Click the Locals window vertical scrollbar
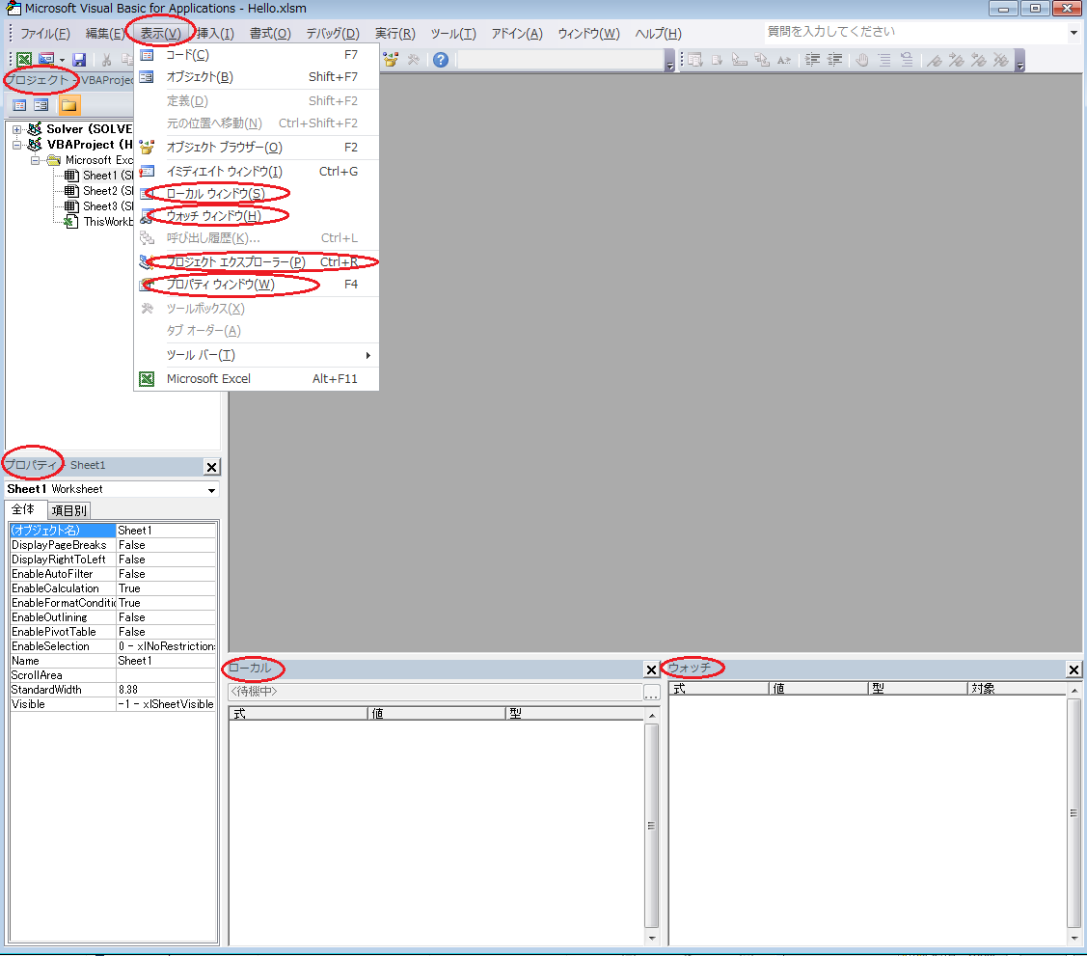Viewport: 1087px width, 956px height. coord(651,826)
